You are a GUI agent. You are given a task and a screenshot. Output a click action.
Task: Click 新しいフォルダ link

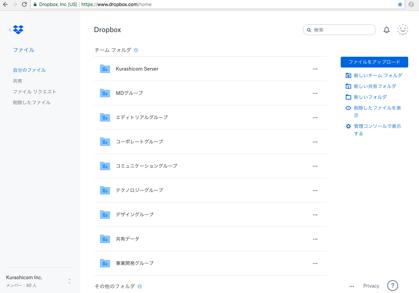[x=366, y=97]
